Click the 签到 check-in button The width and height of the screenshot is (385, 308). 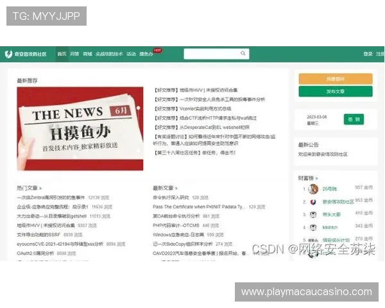click(354, 119)
